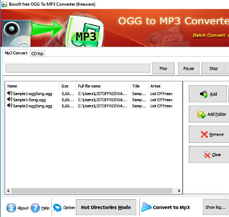The image size is (229, 217).
Task: Select the Sample1-Song.ogg file name
Action: click(30, 100)
